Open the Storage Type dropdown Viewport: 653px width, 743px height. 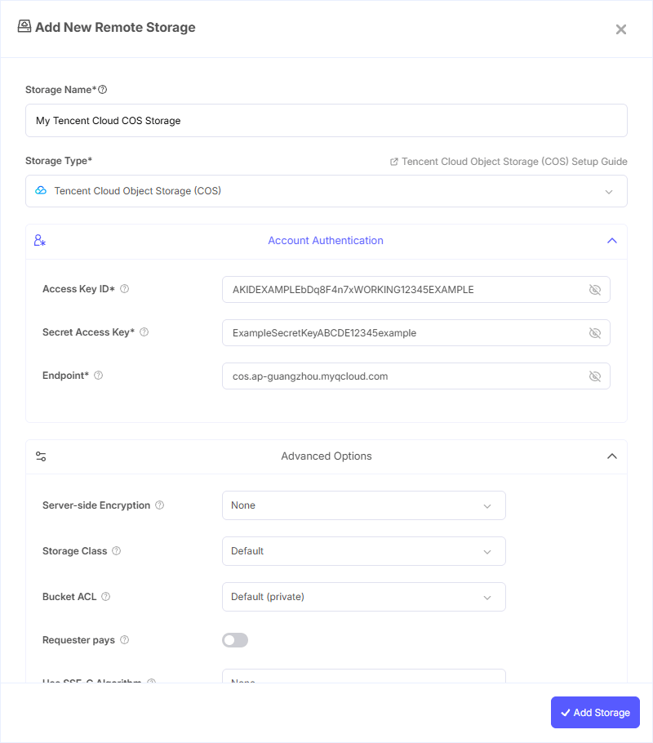tap(326, 191)
